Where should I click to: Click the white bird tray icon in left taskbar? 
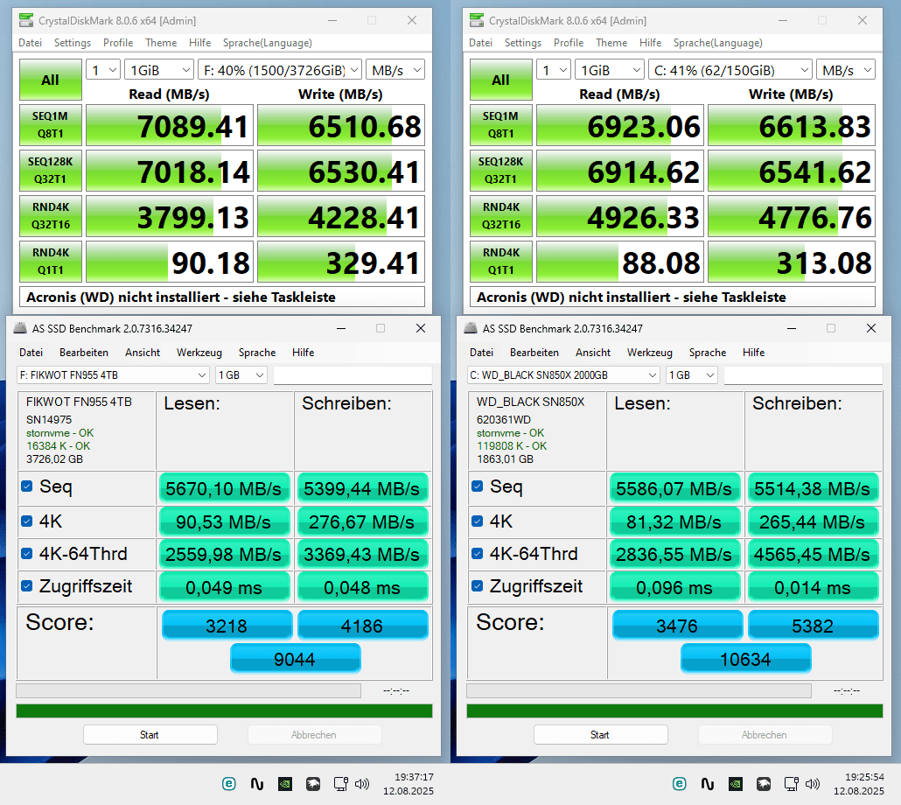[313, 784]
